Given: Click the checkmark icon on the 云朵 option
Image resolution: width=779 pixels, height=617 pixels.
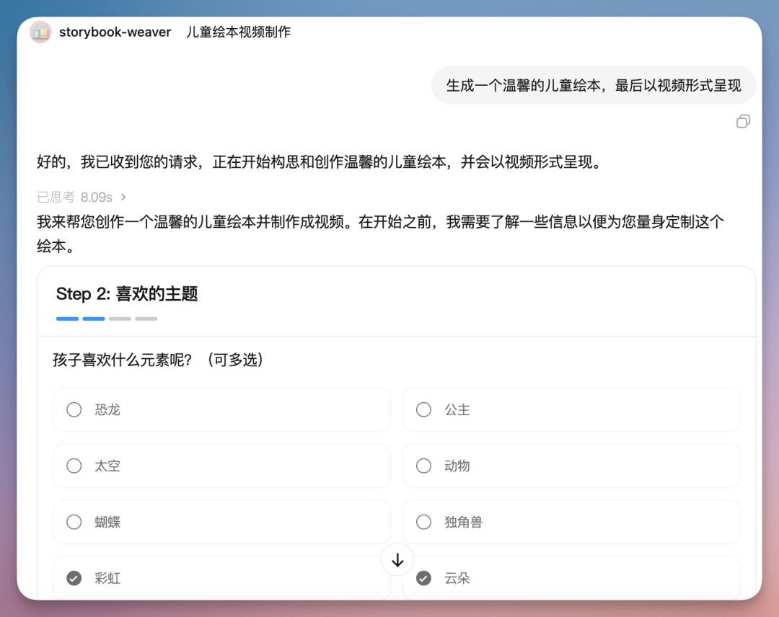Looking at the screenshot, I should click(x=423, y=578).
